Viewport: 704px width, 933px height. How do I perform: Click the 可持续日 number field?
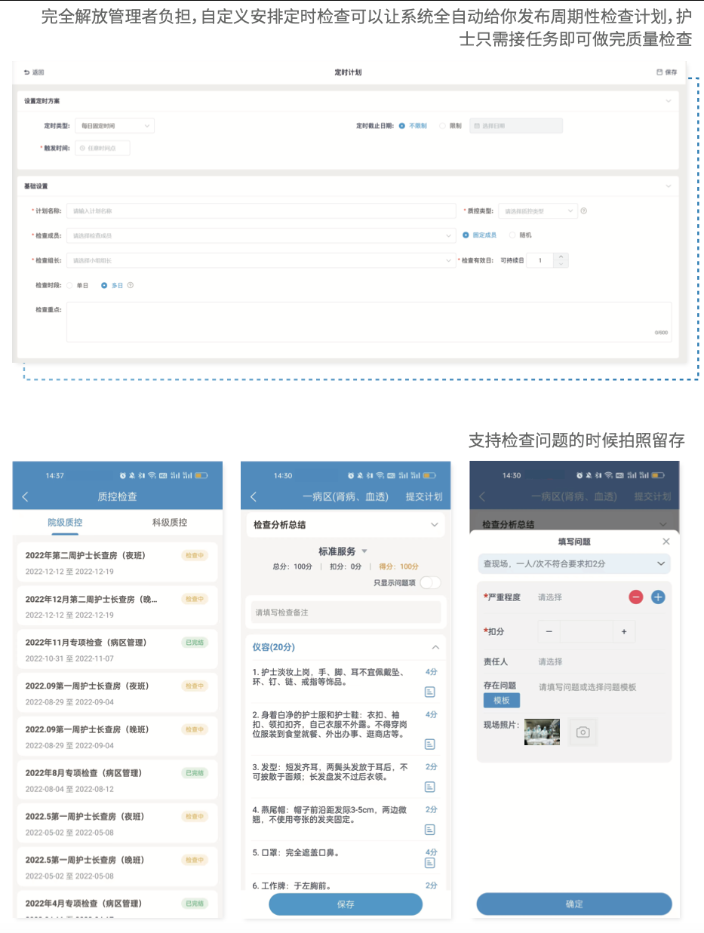coord(541,260)
